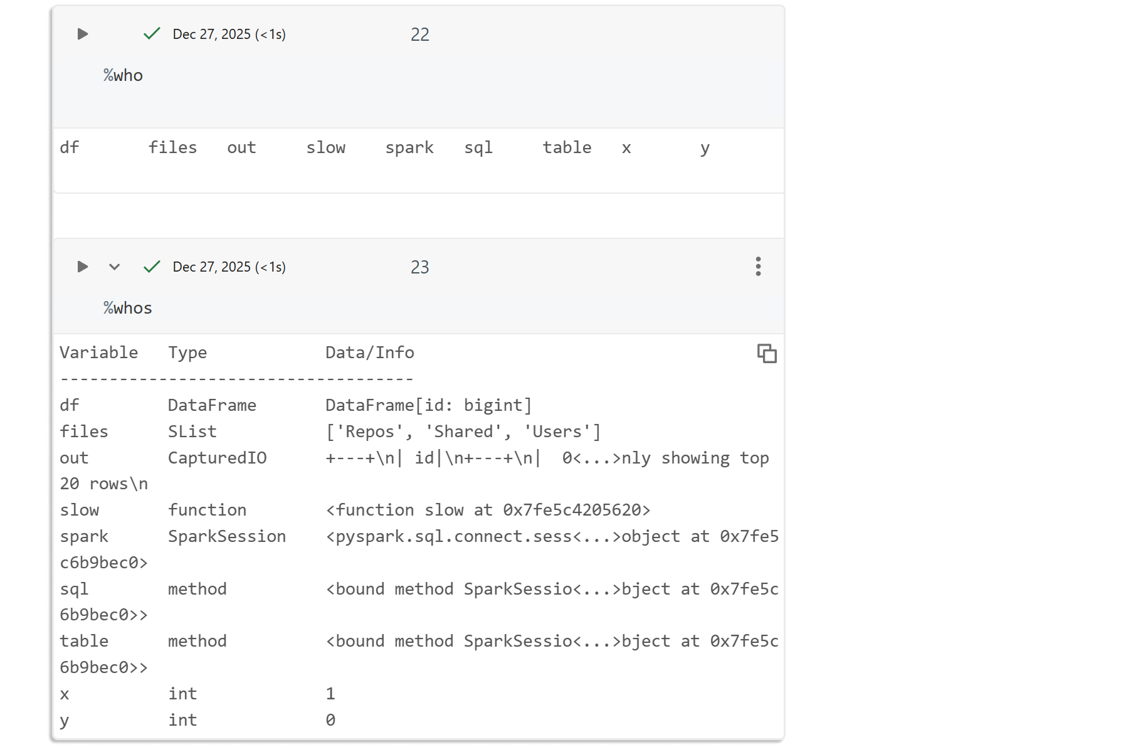
Task: Select execution count number 22
Action: tap(419, 34)
